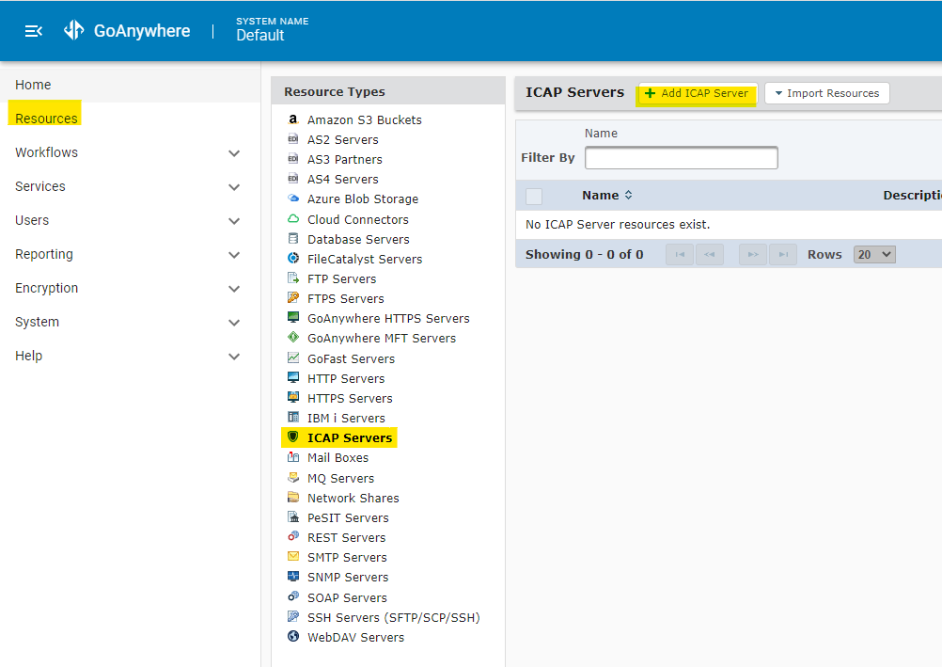Click the PeSIT Servers bank icon
The height and width of the screenshot is (667, 942).
(293, 516)
